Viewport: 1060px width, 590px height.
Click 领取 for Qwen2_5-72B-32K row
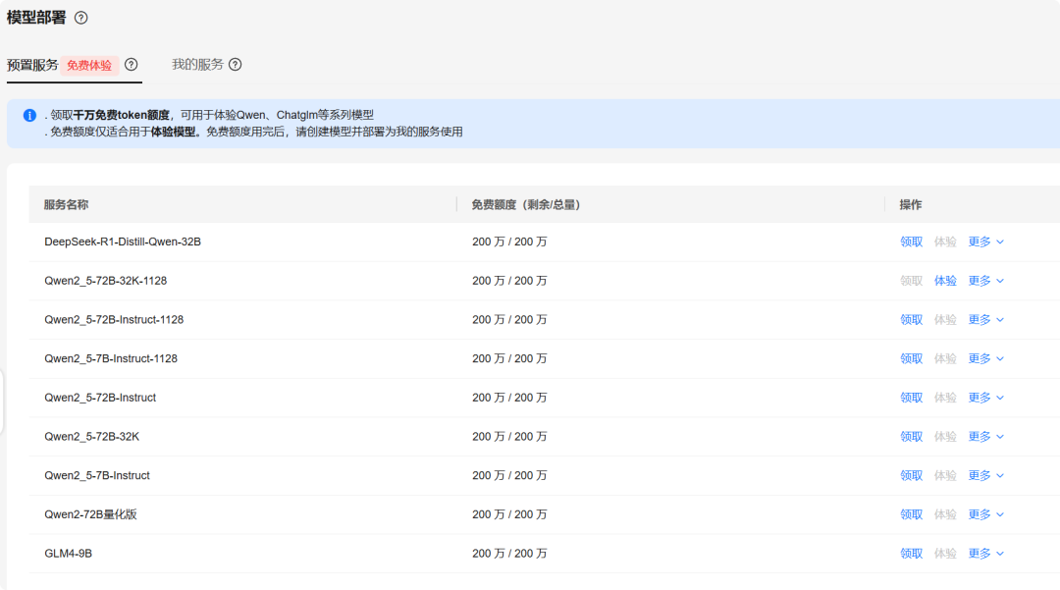[x=911, y=437]
